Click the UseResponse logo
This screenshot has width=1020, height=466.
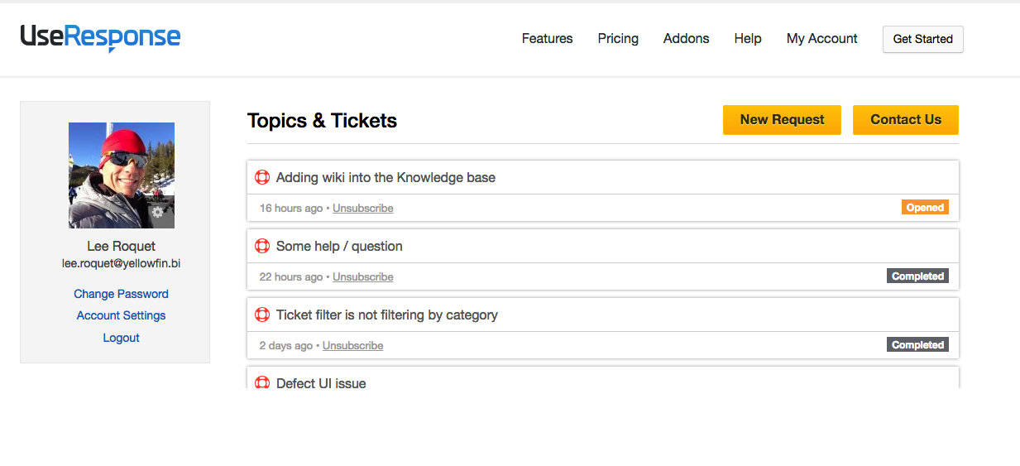click(100, 38)
